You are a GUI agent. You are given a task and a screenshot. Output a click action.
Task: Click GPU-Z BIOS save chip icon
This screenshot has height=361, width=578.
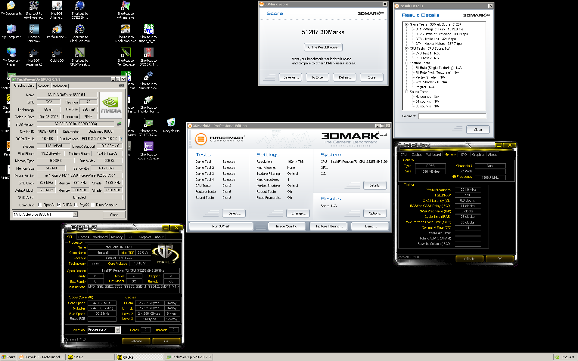pyautogui.click(x=119, y=124)
